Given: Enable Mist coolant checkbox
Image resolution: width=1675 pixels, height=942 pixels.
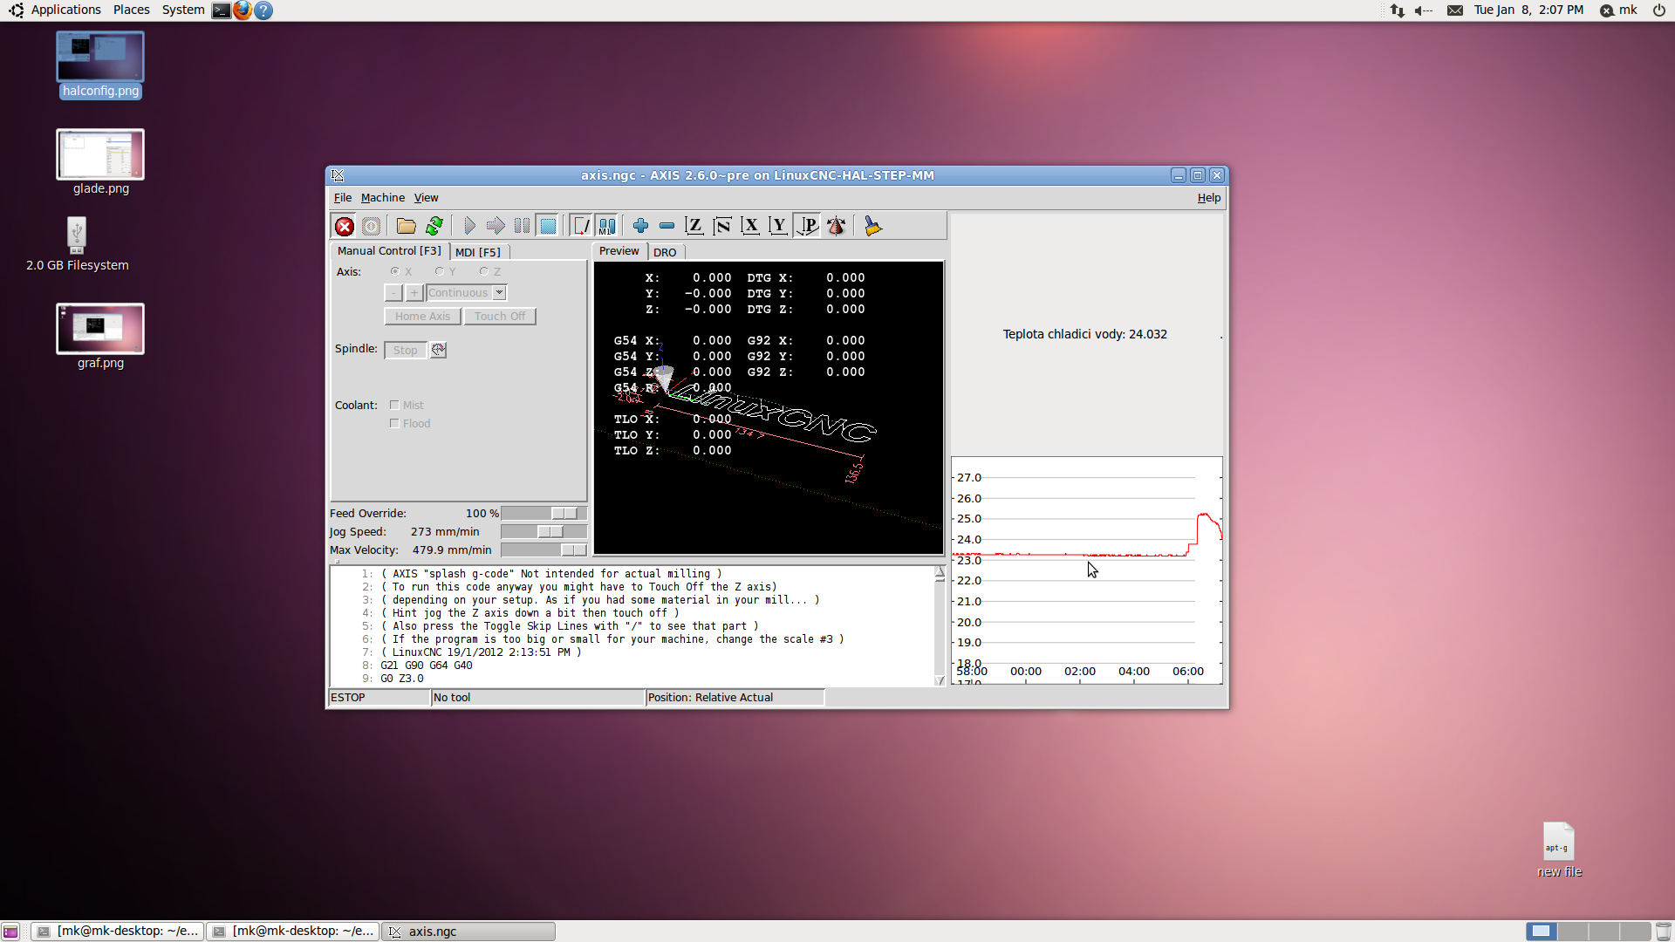Looking at the screenshot, I should pyautogui.click(x=394, y=405).
